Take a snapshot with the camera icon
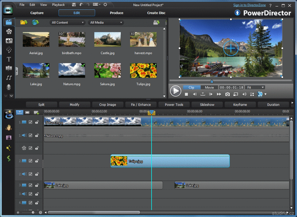This screenshot has width=297, height=217. click(228, 94)
